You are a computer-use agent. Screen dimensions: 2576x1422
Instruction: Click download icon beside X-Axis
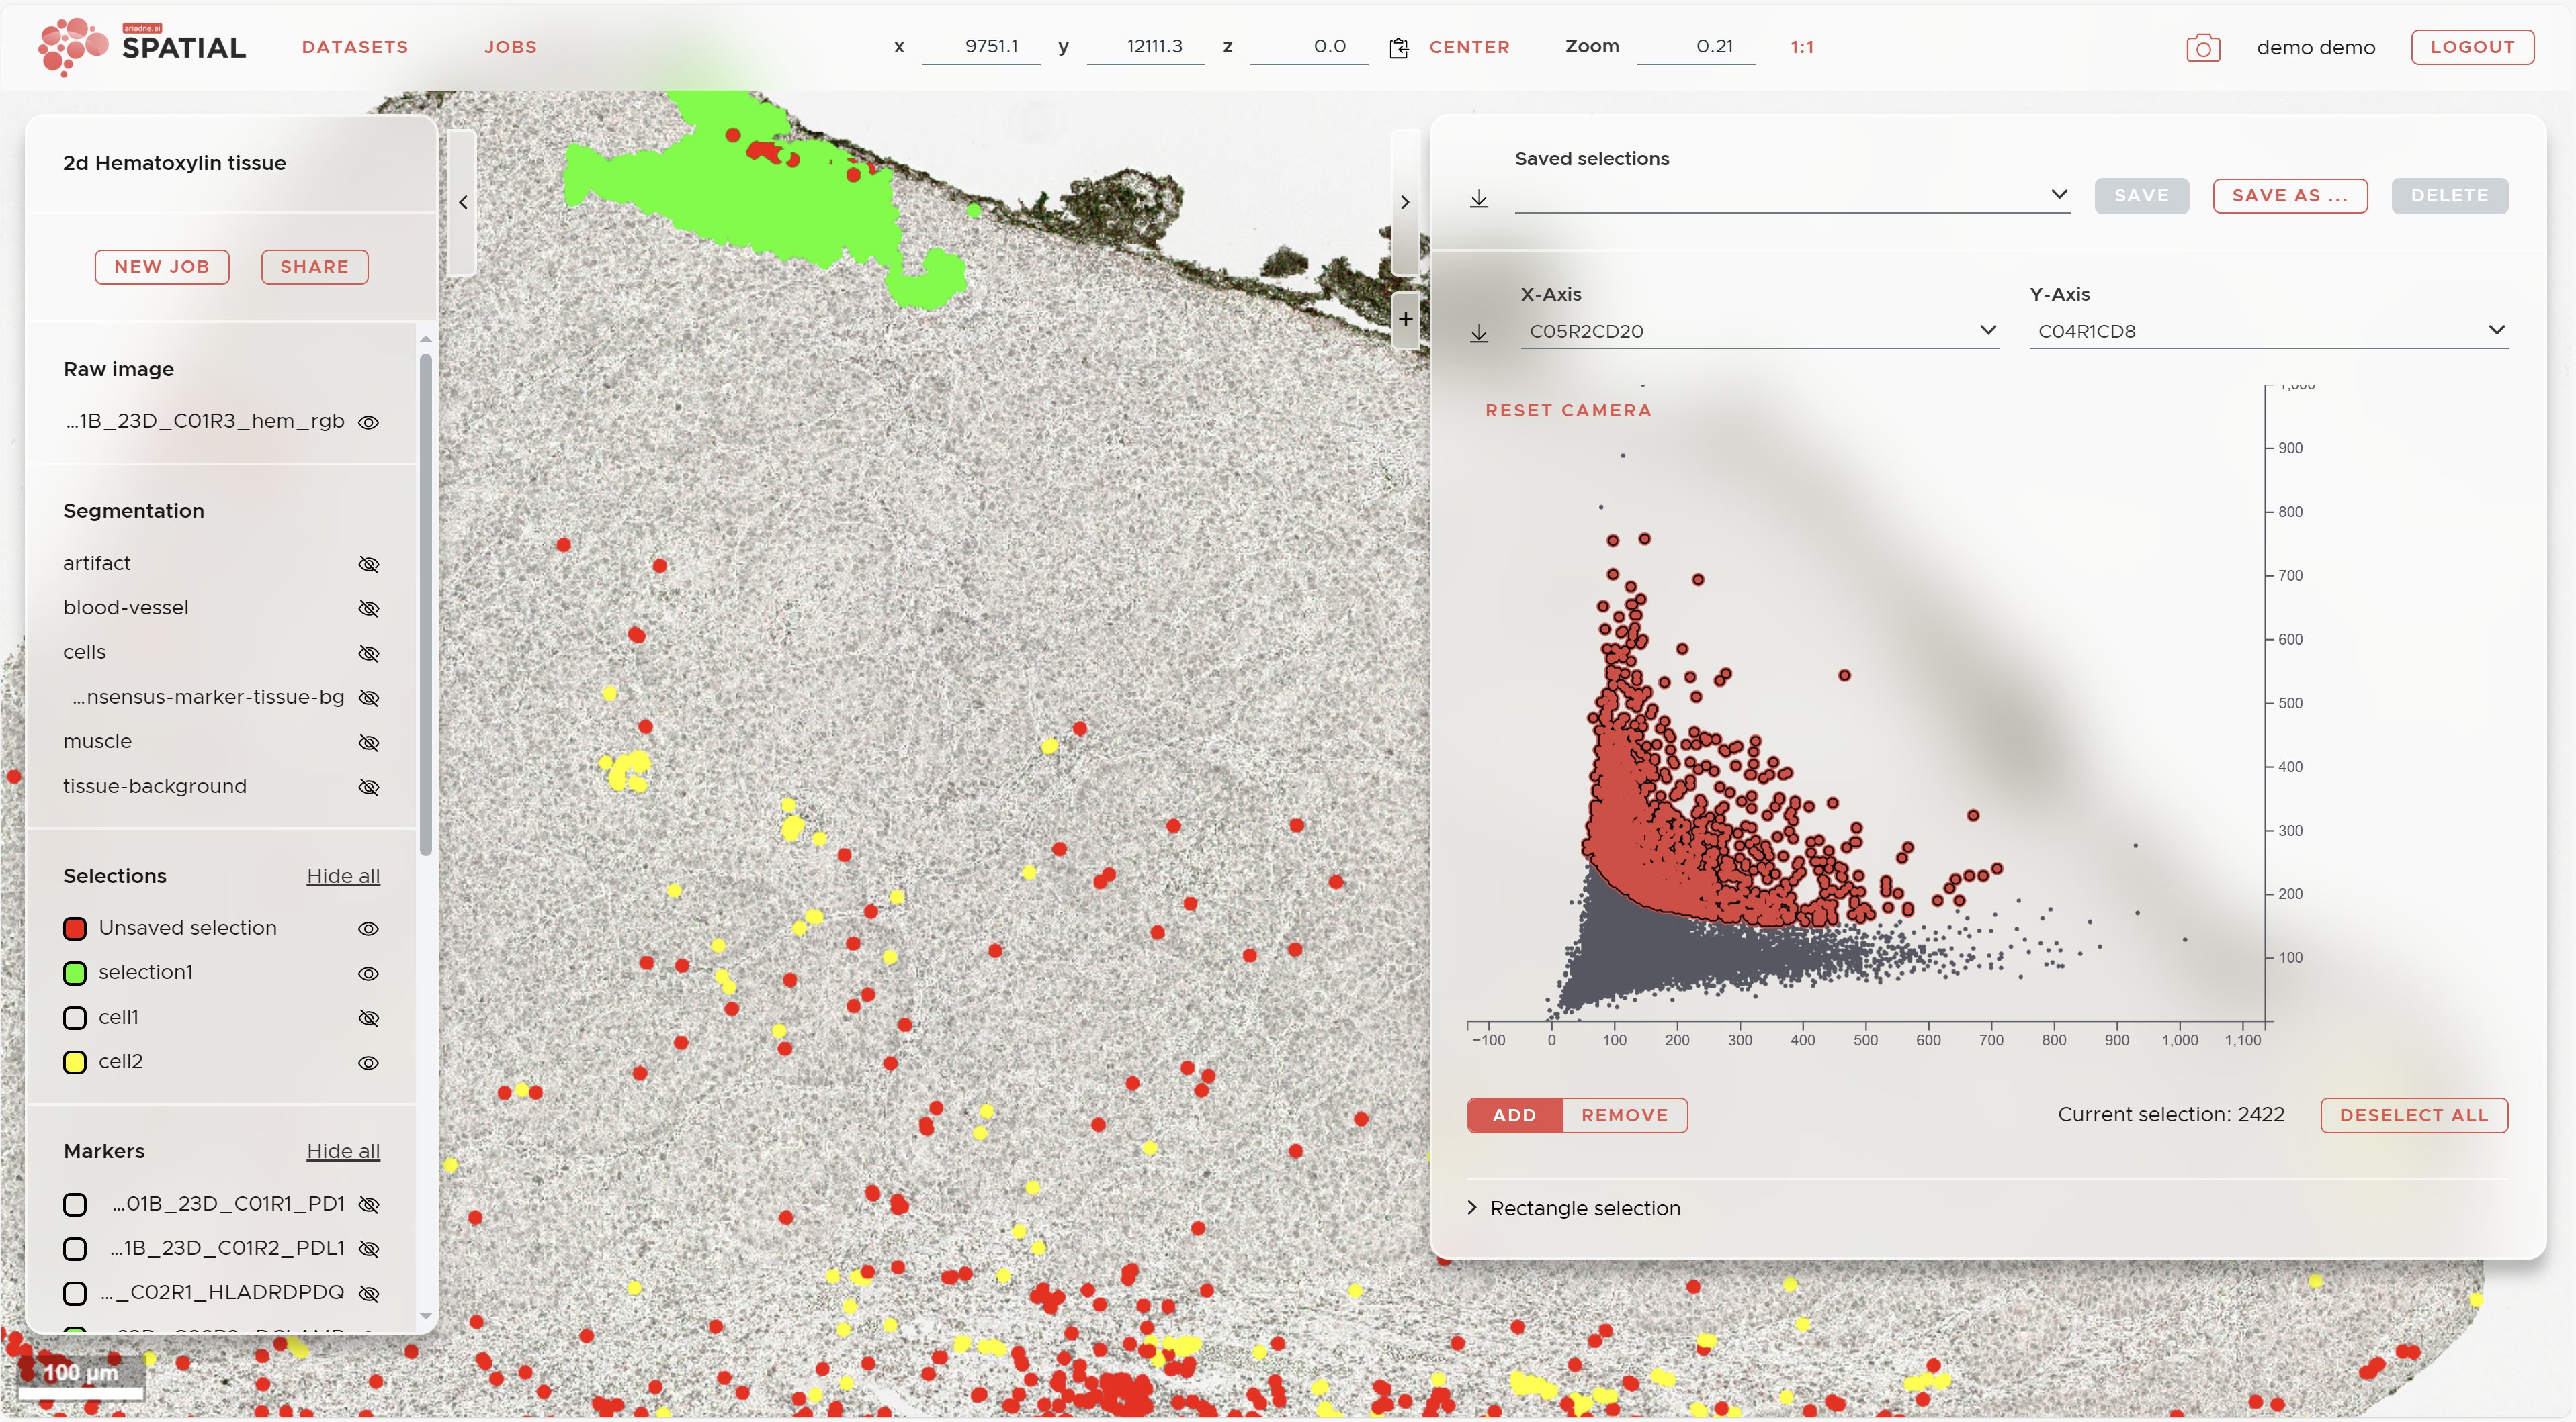coord(1479,333)
